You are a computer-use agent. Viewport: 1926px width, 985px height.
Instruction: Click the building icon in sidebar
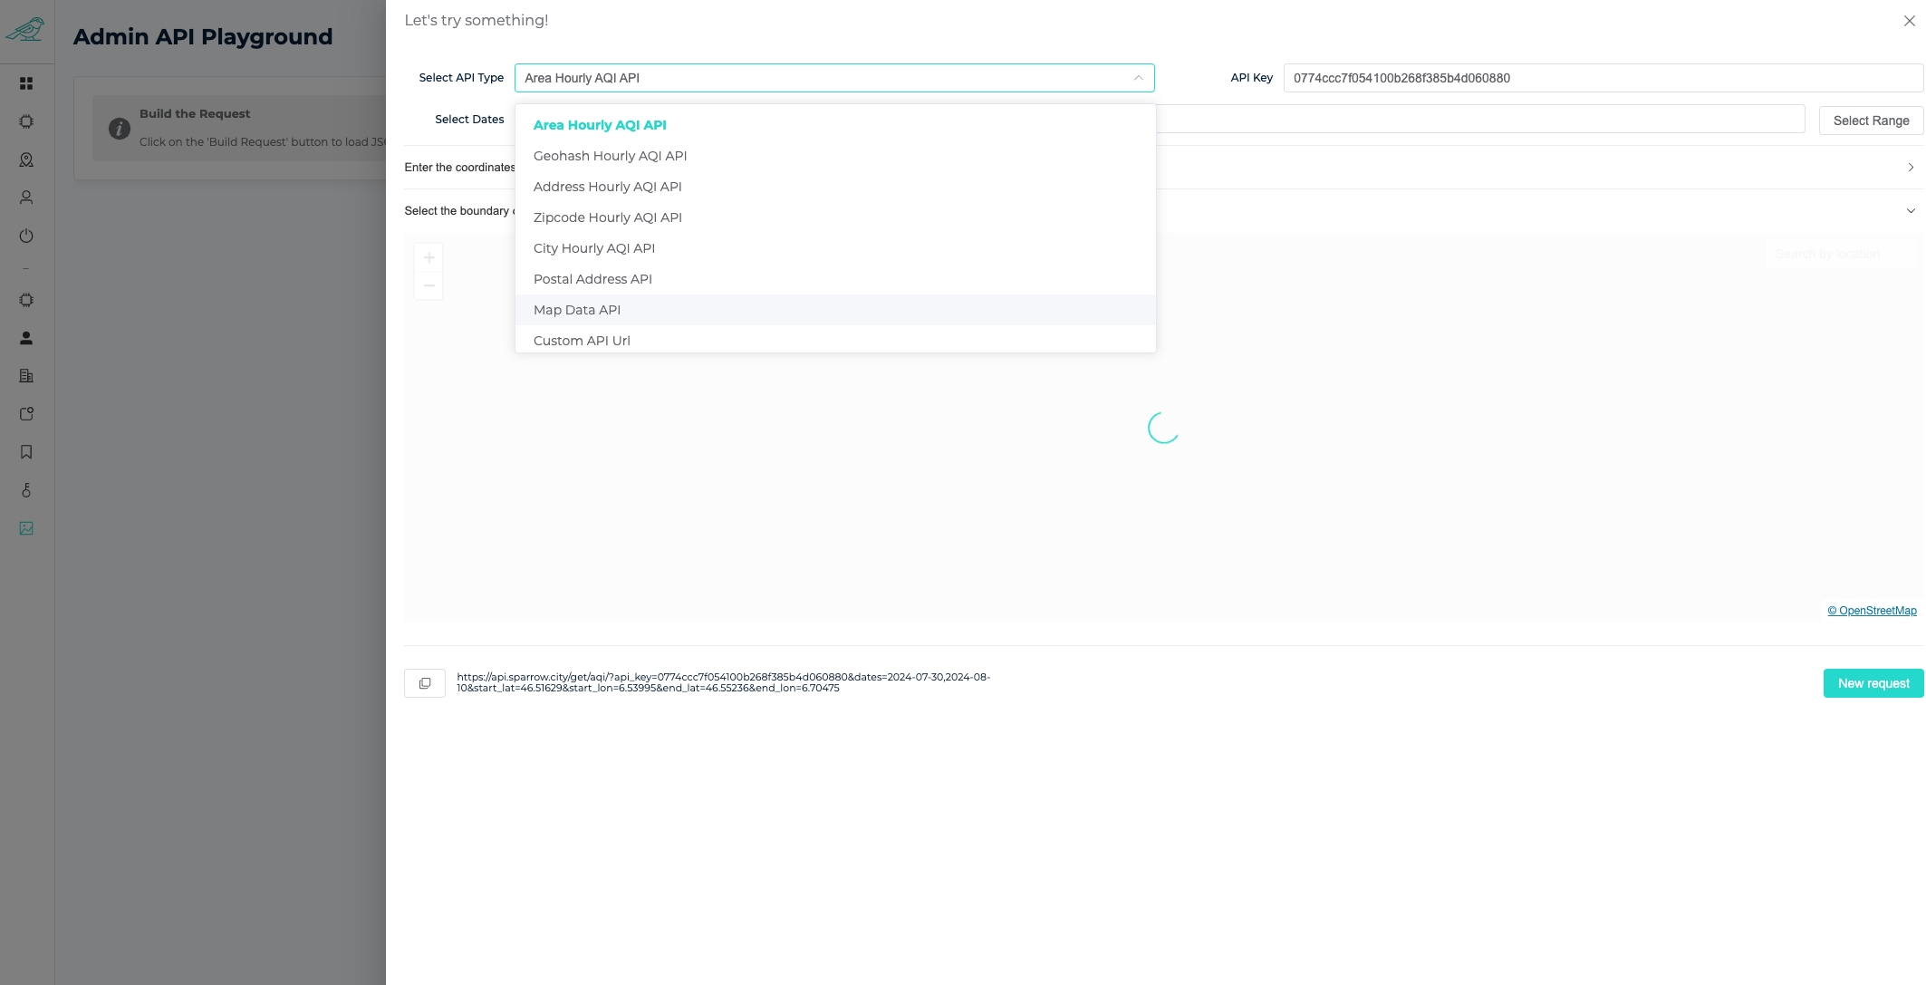[26, 376]
